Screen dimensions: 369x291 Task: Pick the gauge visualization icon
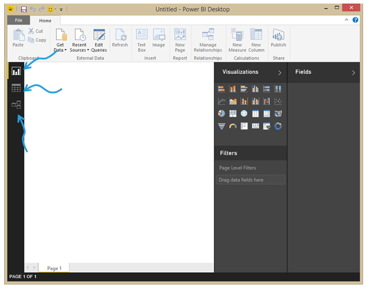(x=233, y=125)
